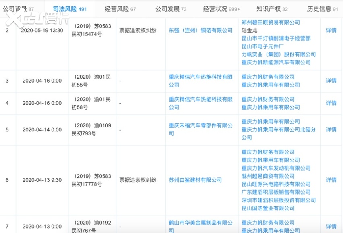Open the 知识产权 32 tab

[x=272, y=9]
